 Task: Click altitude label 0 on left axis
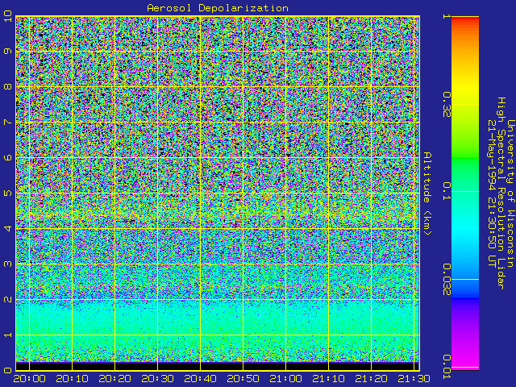pyautogui.click(x=7, y=371)
